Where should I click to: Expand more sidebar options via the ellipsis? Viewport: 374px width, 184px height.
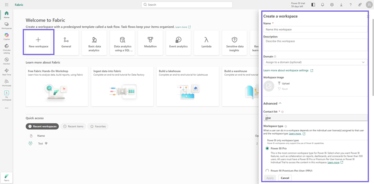(7, 108)
